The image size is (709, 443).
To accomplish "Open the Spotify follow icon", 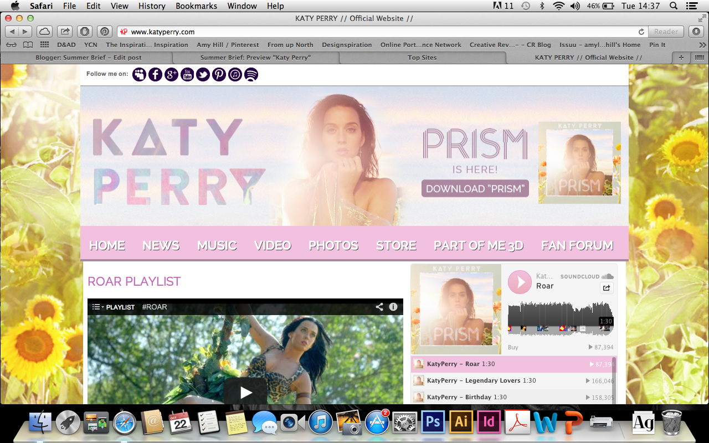I will point(251,74).
